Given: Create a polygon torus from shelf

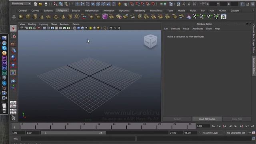Looking at the screenshot, I should coord(56,16).
